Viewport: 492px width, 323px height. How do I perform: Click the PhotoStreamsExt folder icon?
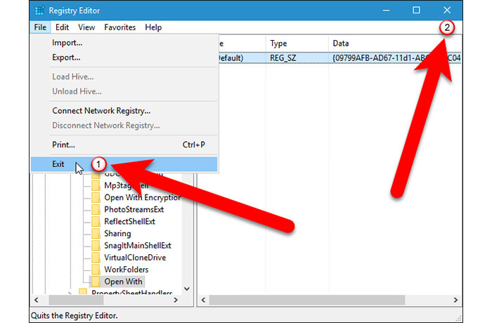pos(96,209)
